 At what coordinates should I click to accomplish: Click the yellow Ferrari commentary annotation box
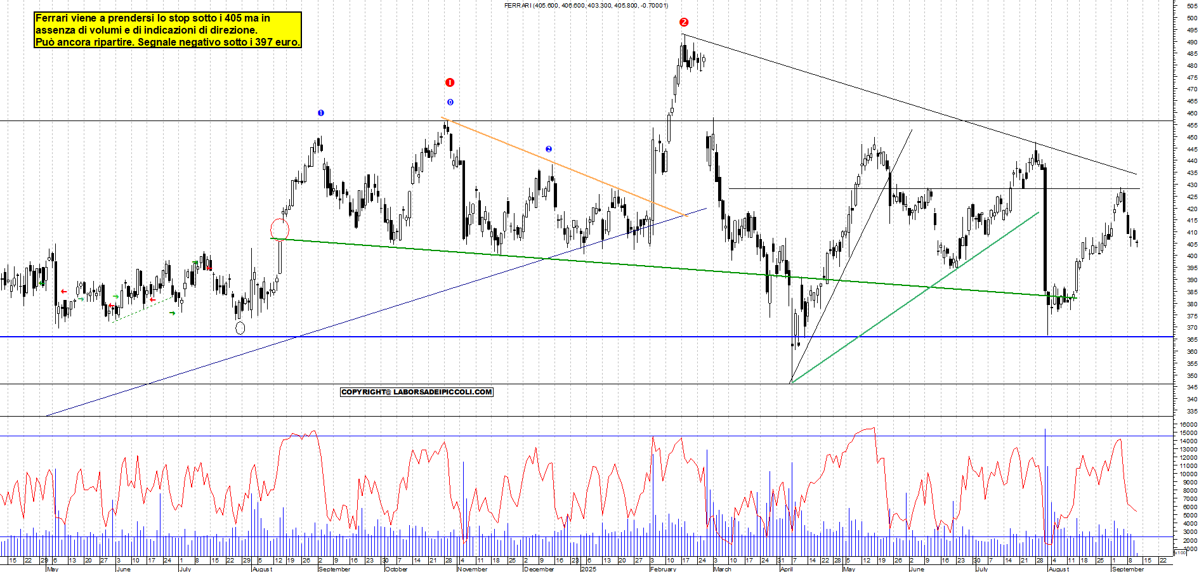(167, 30)
